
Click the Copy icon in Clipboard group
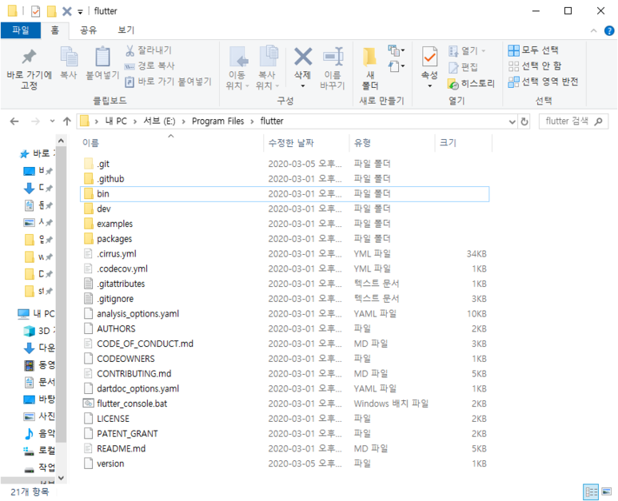tap(69, 56)
